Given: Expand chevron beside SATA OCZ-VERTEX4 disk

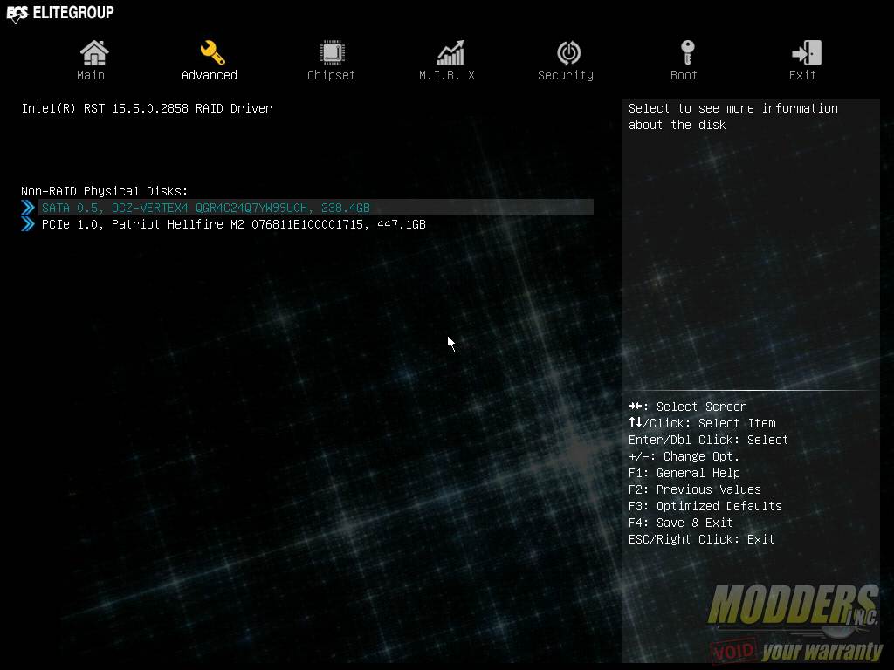Looking at the screenshot, I should click(x=28, y=208).
